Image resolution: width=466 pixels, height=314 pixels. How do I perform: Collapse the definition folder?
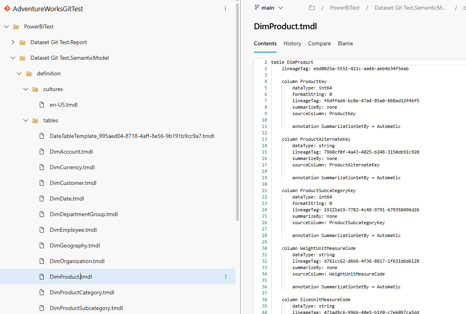[19, 73]
